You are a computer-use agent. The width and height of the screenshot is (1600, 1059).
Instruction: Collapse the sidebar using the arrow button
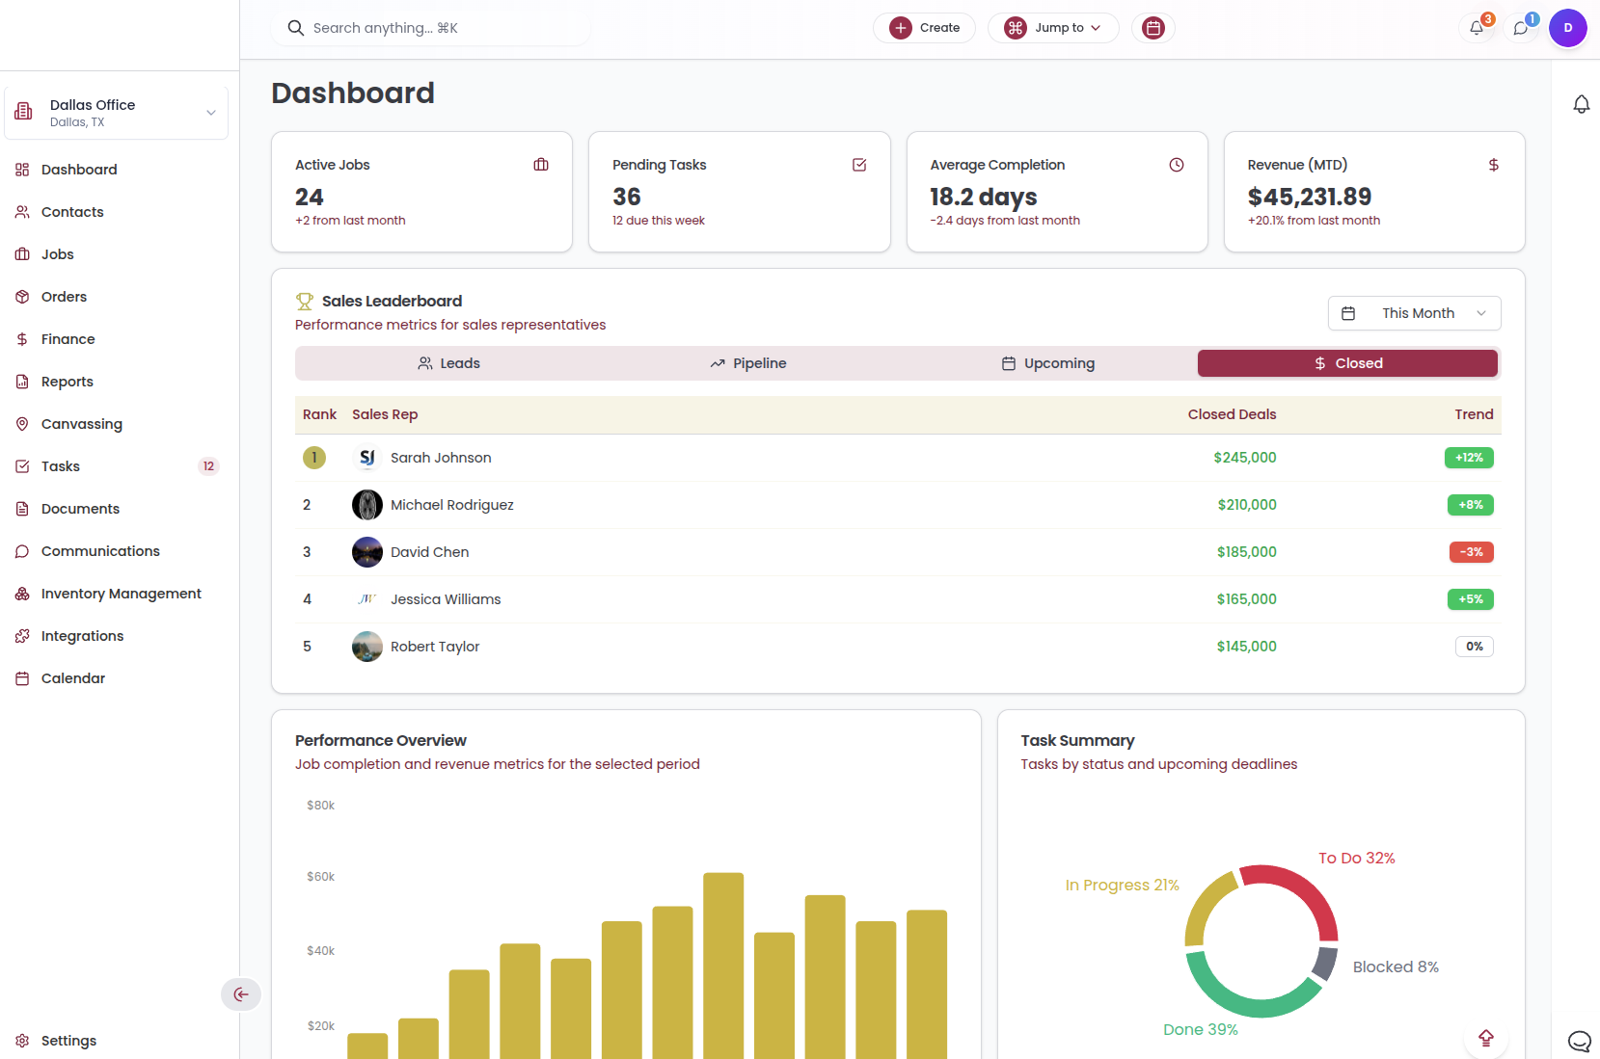coord(241,994)
